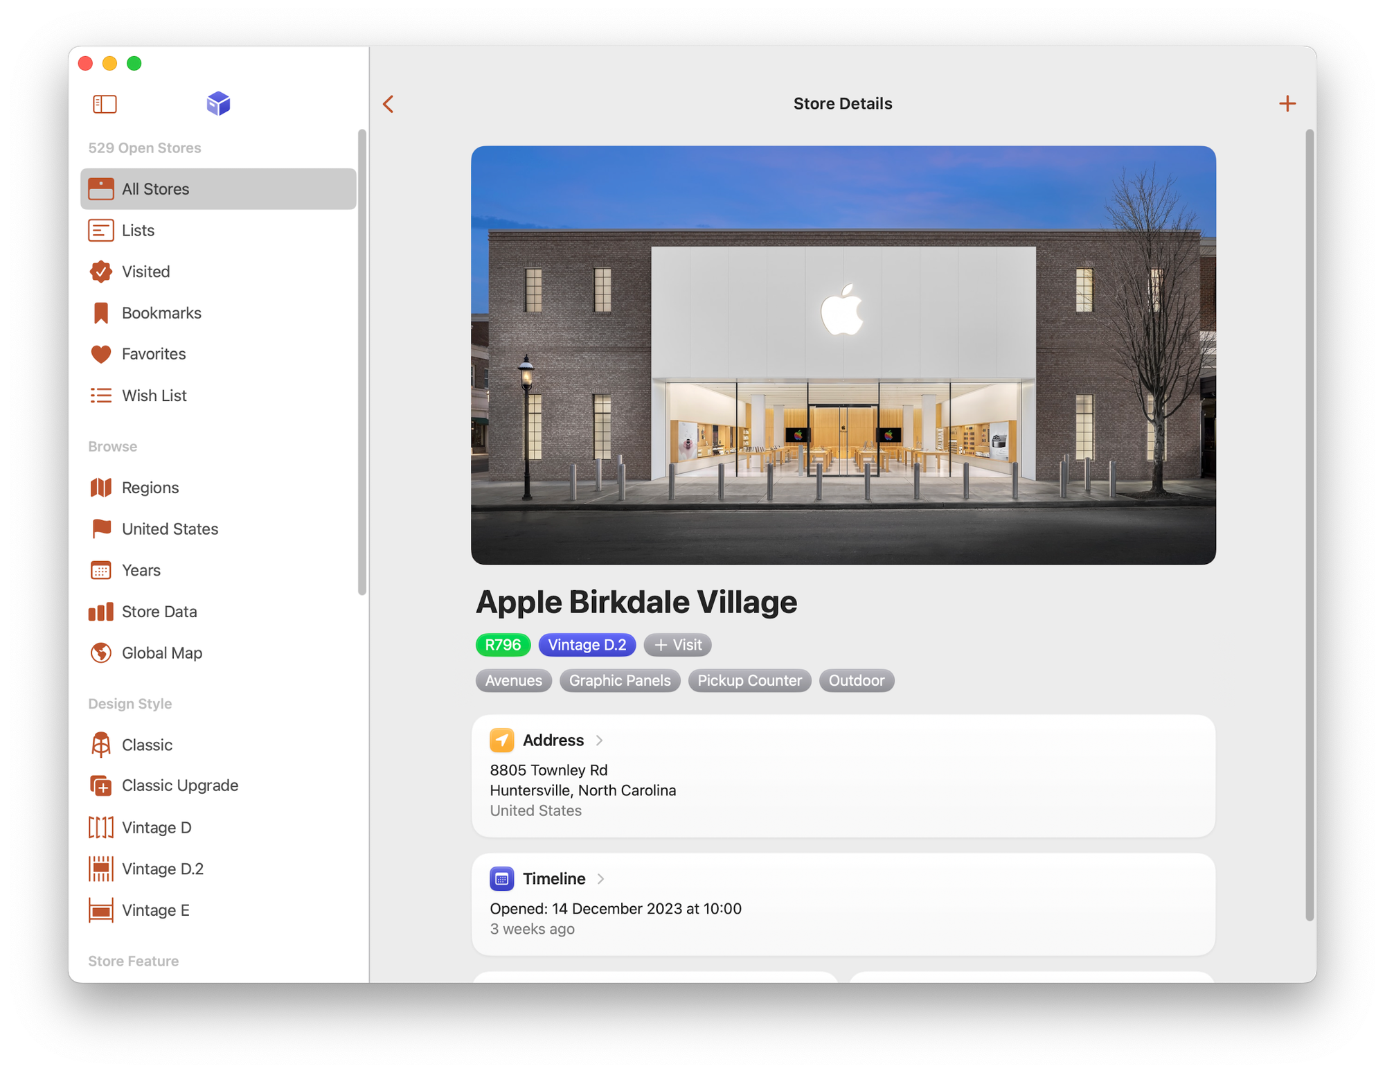
Task: Open Store Data bar chart item
Action: (x=159, y=612)
